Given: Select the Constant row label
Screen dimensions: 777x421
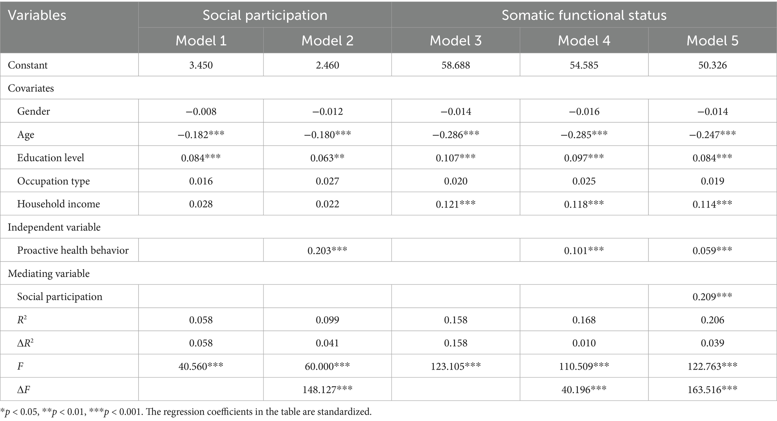Looking at the screenshot, I should click(x=28, y=65).
